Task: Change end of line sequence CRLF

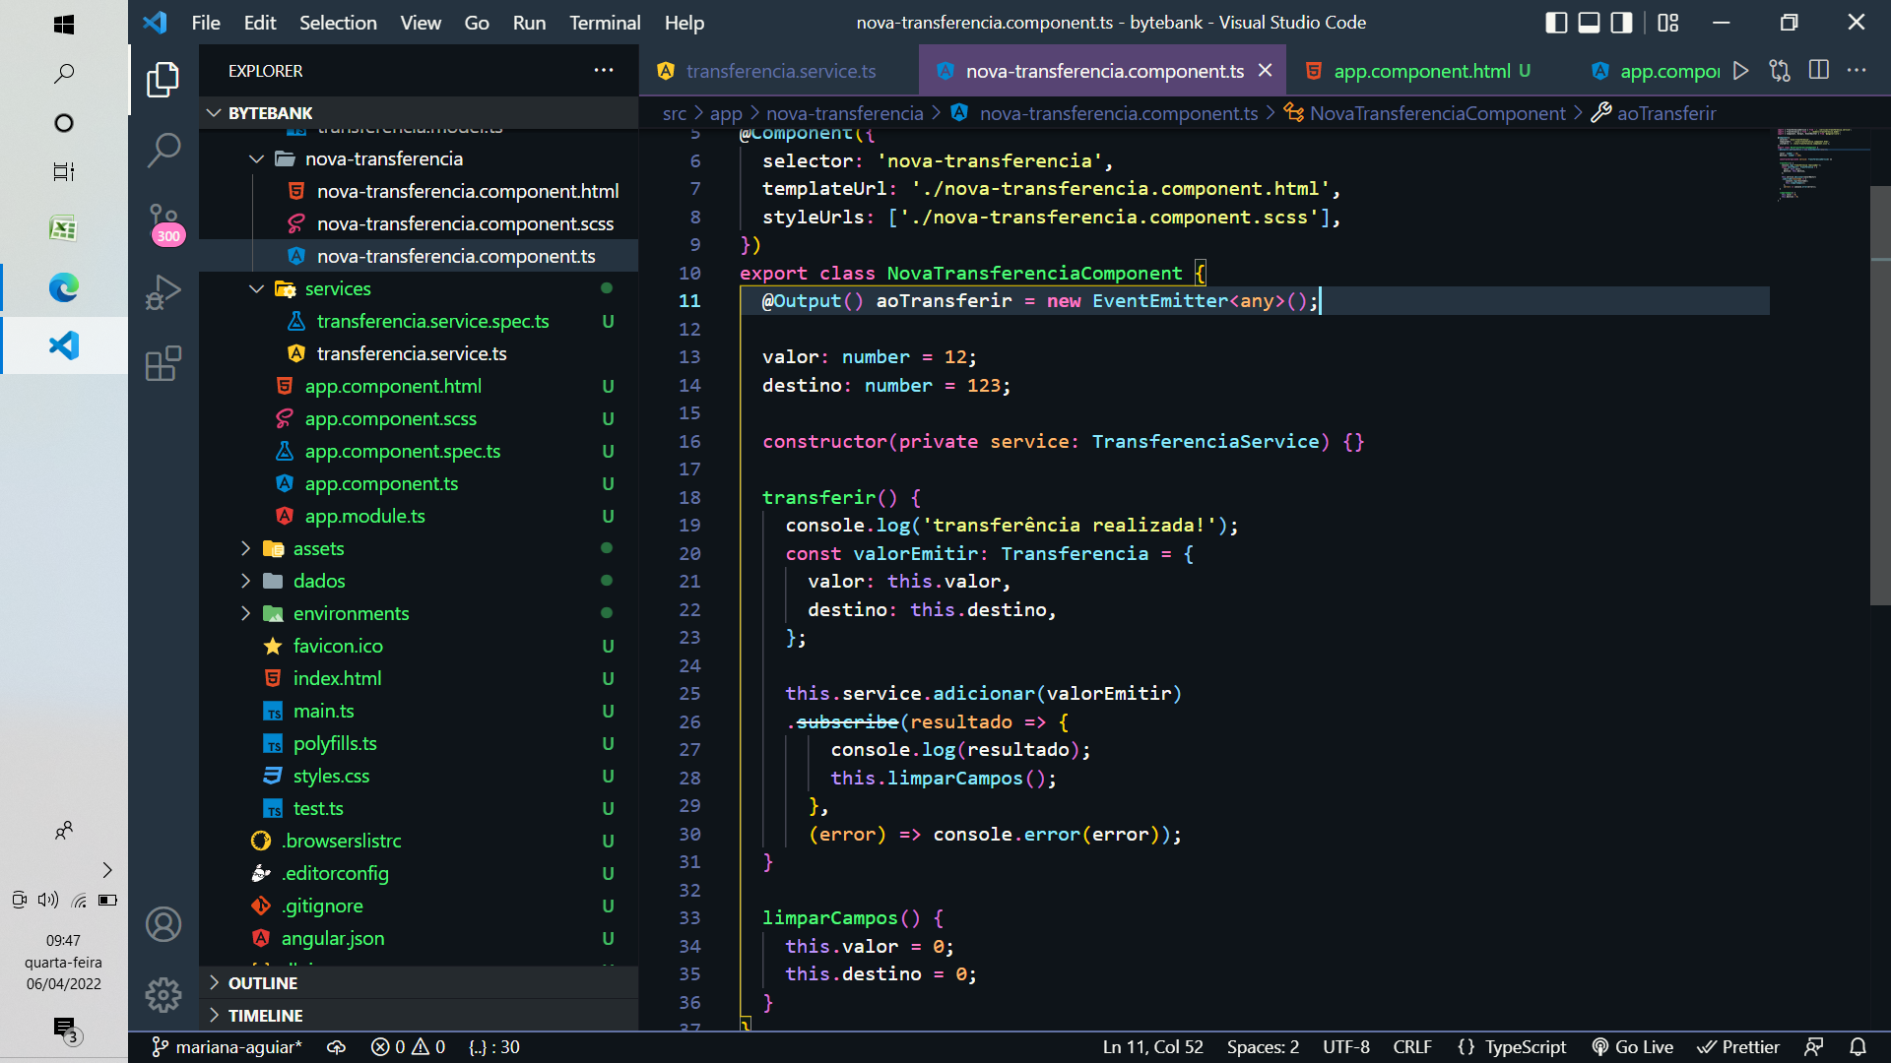Action: click(x=1412, y=1047)
